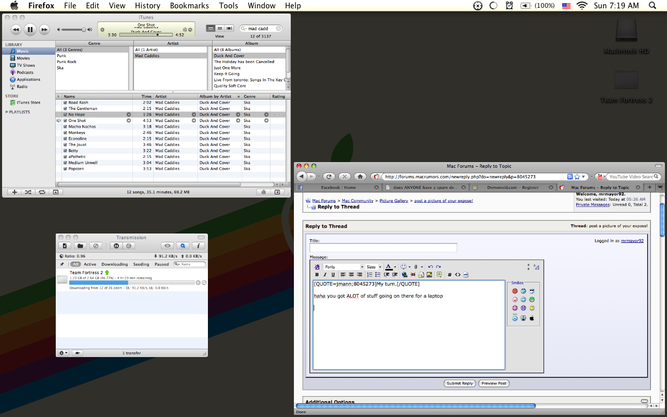This screenshot has height=417, width=667.
Task: Click underline formatting in reply editor
Action: point(333,275)
